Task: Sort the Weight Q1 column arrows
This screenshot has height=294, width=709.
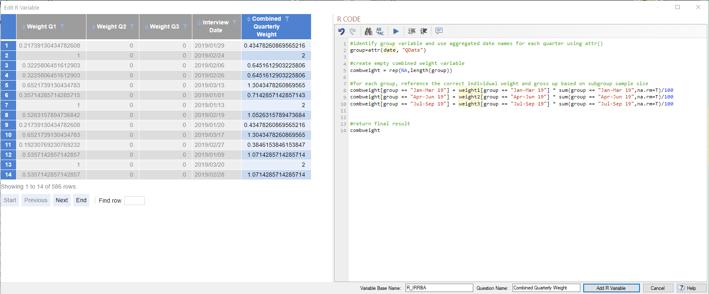Action: coord(24,27)
